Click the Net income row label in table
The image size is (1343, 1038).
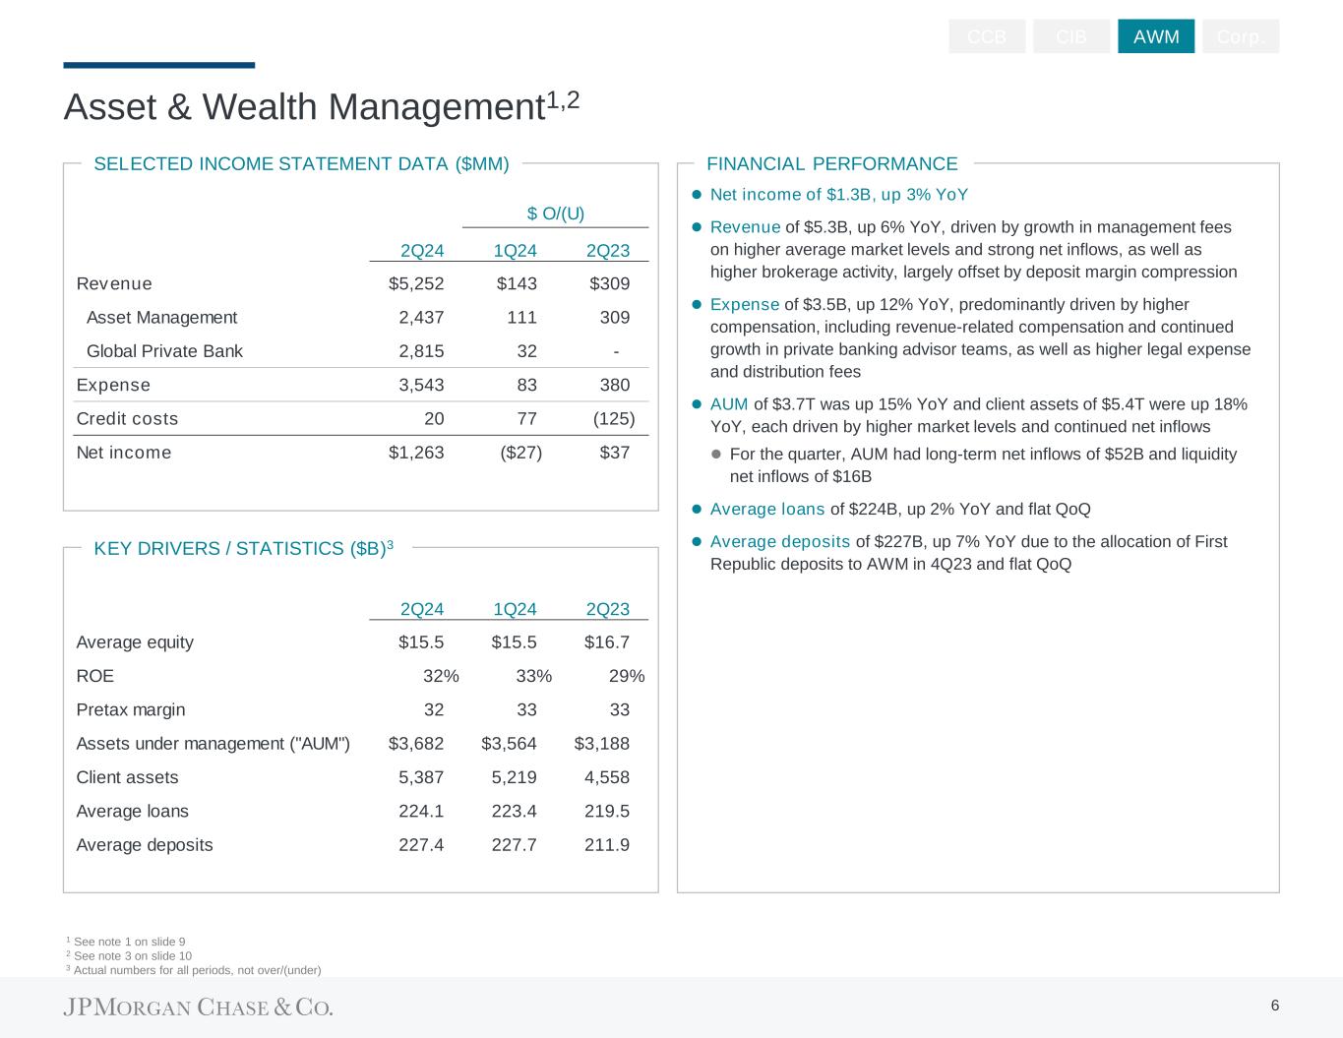[x=124, y=453]
